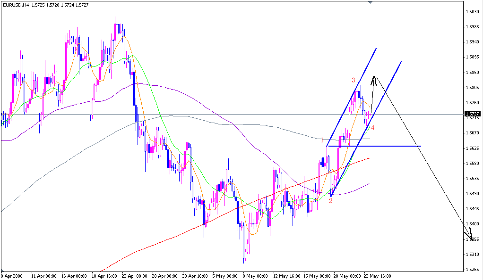Click the 1.5760 price axis label

pyautogui.click(x=473, y=103)
